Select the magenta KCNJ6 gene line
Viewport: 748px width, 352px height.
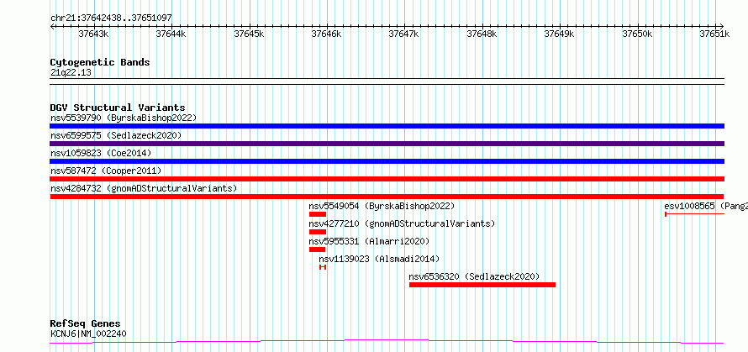click(x=387, y=342)
